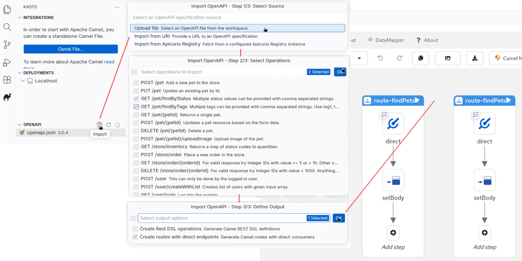Open the Camel catalog selector button
Viewport: 522px width, 261px height.
pyautogui.click(x=506, y=58)
